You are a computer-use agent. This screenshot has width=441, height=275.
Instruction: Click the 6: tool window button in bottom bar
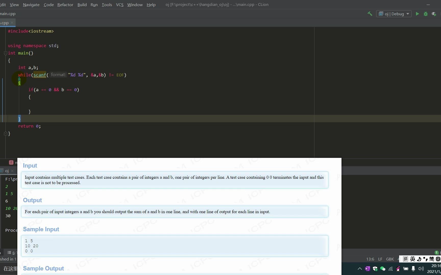[12, 253]
